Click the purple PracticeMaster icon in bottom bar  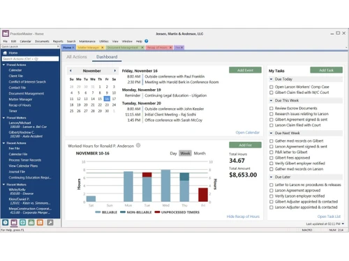[14, 223]
